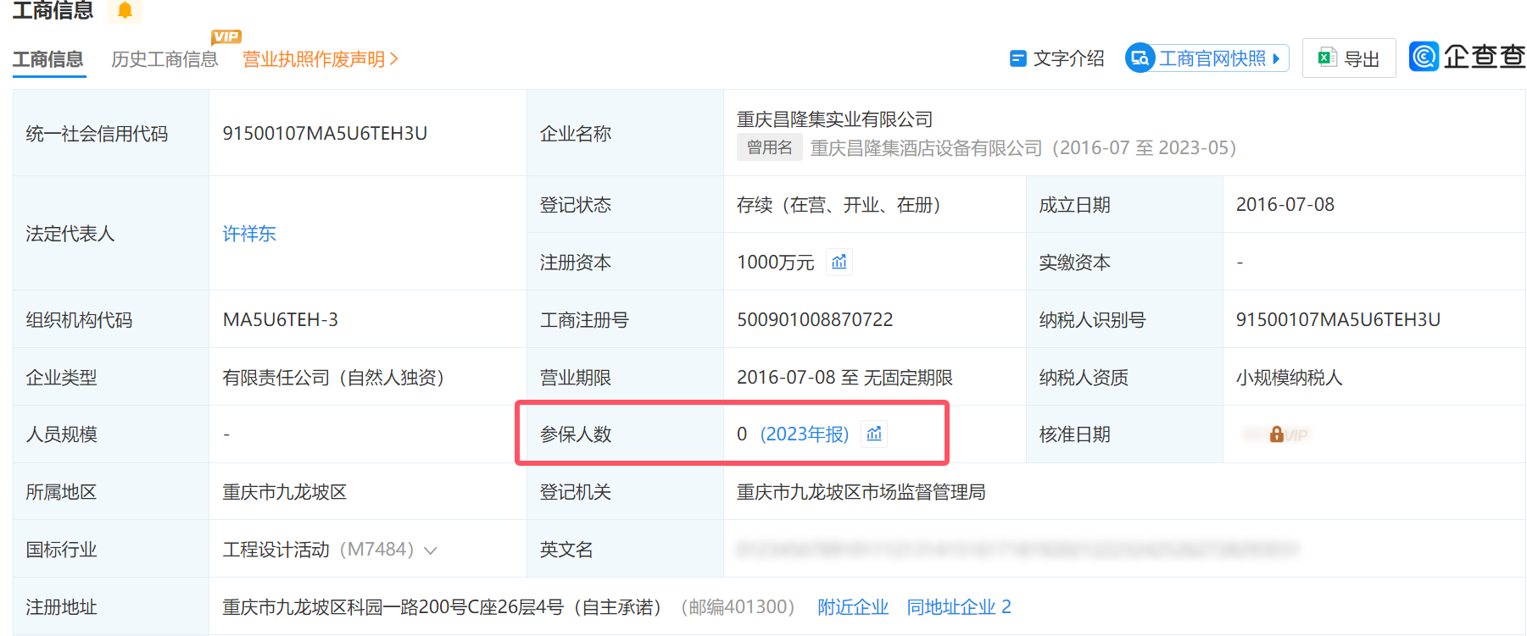
Task: Select credit code 91500107MA5U6TEH3U in first row
Action: (x=325, y=134)
